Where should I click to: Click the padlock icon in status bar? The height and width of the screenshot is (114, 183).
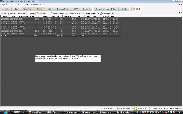[x=136, y=108]
